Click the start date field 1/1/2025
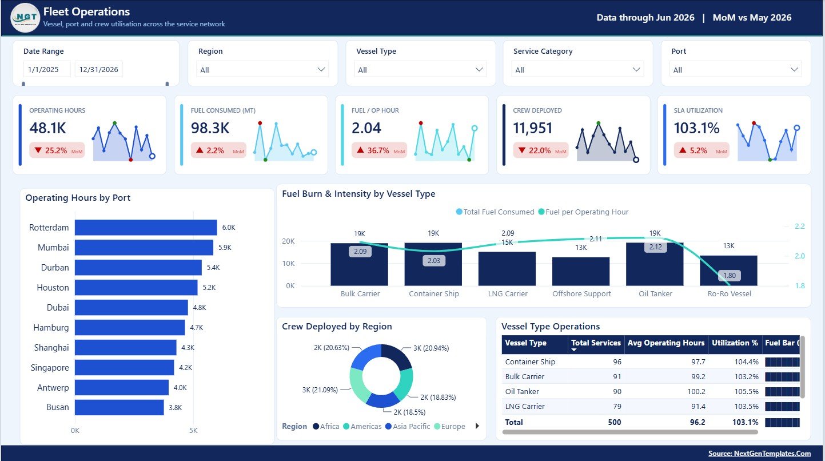Image resolution: width=825 pixels, height=461 pixels. click(47, 69)
